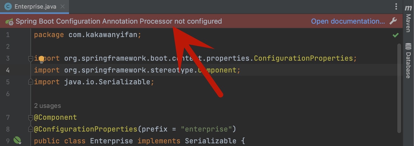
Task: Collapse the import block on line 3
Action: [30, 58]
